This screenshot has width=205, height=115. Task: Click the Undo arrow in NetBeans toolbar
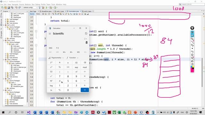tap(16, 8)
